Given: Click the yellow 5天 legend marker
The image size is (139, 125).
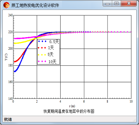Looking at the screenshot, I should 42,55.
